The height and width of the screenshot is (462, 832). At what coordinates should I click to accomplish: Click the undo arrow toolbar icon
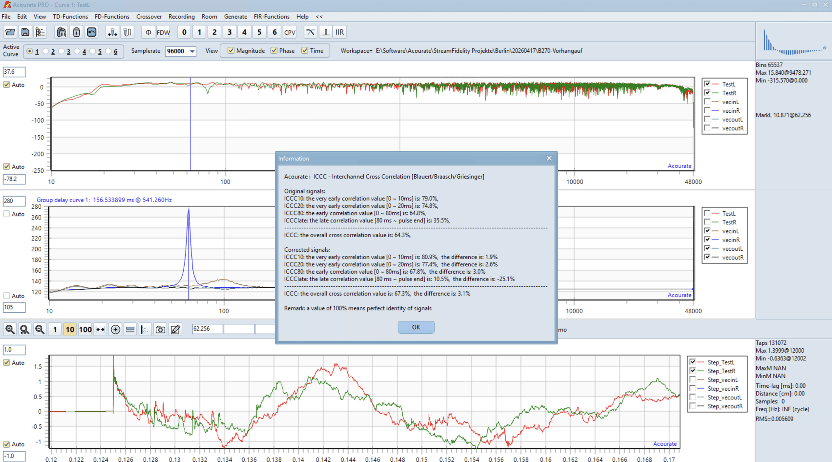pyautogui.click(x=92, y=32)
